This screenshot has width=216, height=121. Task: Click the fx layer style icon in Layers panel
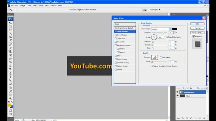click(183, 118)
